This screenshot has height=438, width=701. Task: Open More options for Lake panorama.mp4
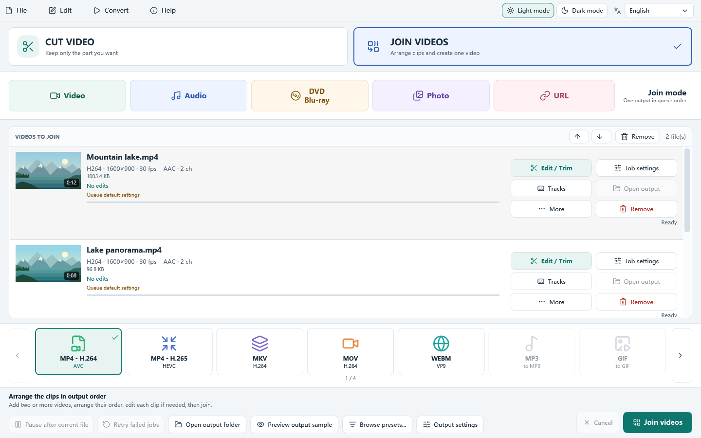tap(551, 302)
